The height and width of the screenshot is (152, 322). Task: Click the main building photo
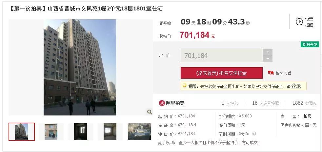point(80,67)
